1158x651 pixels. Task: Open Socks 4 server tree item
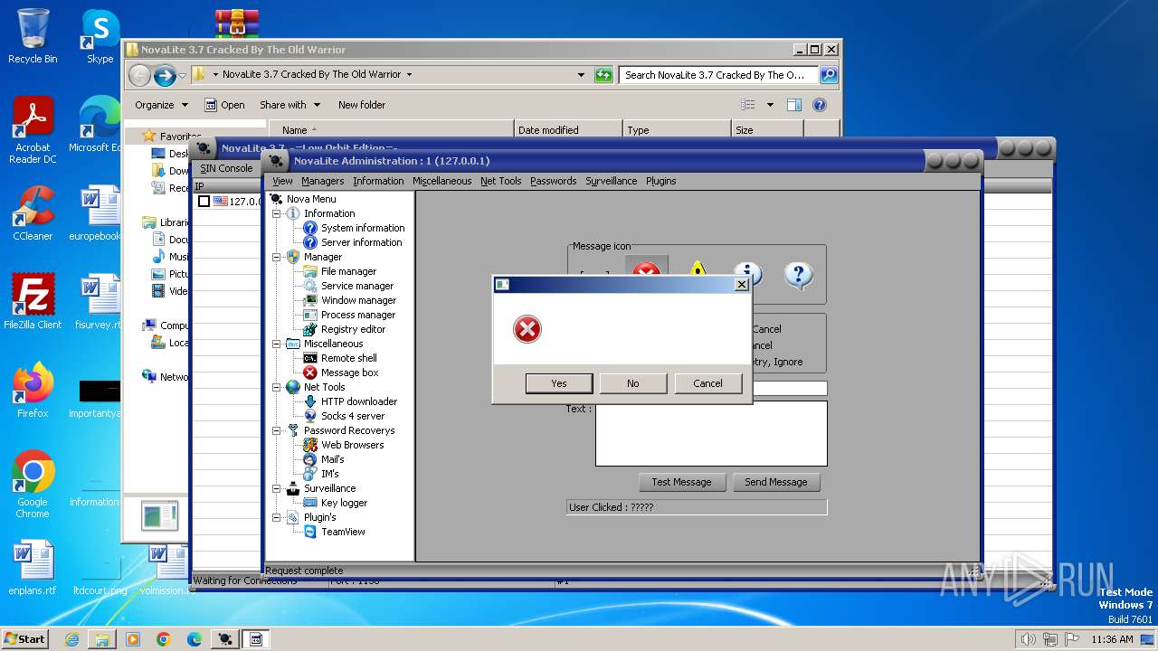tap(353, 416)
